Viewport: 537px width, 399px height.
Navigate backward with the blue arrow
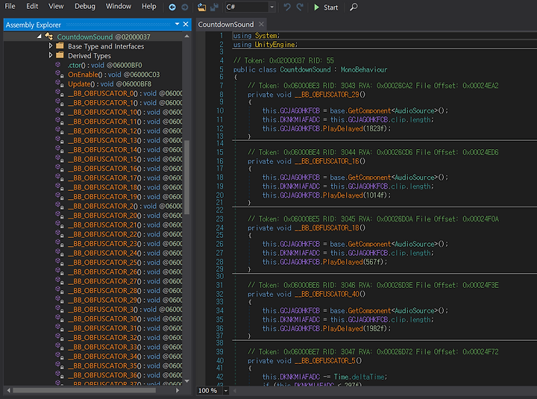pyautogui.click(x=172, y=7)
